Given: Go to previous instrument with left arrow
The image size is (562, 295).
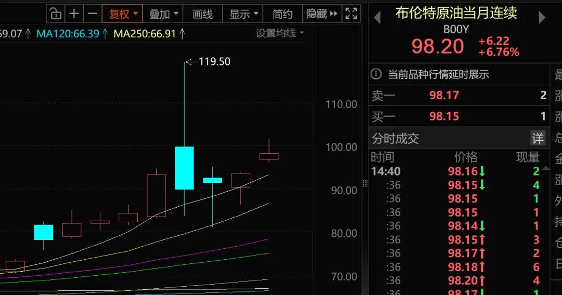Looking at the screenshot, I should tap(377, 17).
